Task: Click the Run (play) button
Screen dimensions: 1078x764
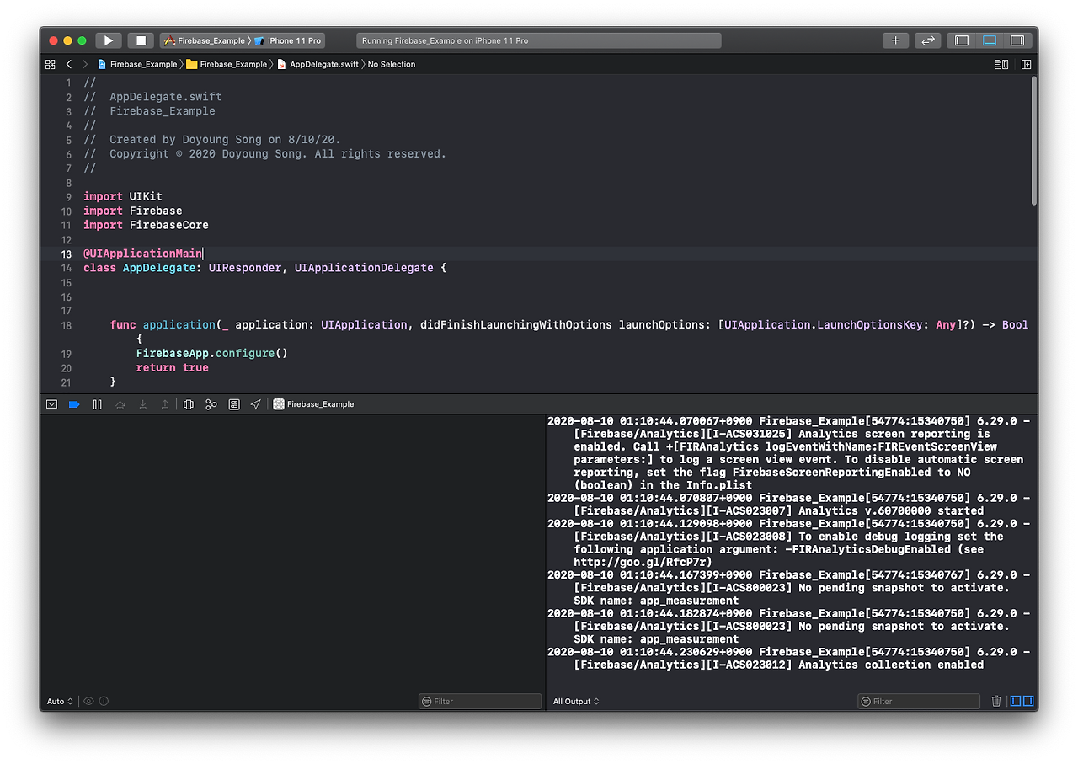Action: pos(109,40)
